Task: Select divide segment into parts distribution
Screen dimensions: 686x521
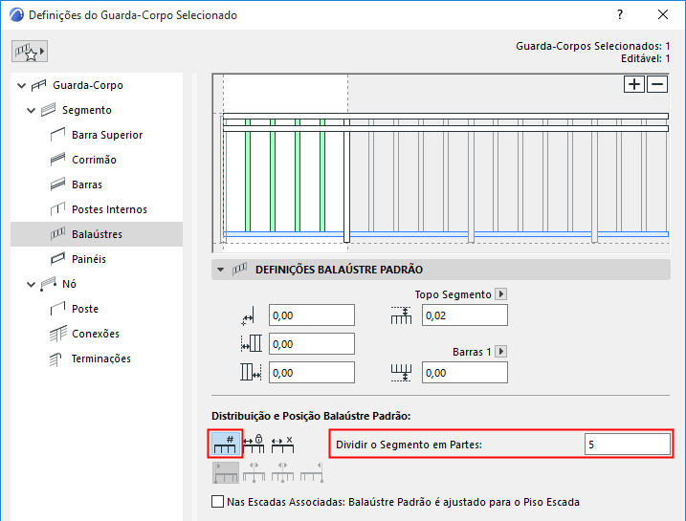Action: [225, 445]
